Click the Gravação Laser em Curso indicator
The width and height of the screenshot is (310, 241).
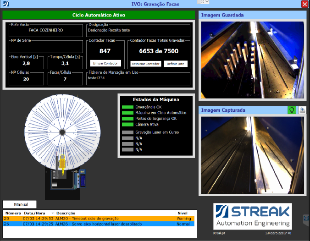coord(127,132)
